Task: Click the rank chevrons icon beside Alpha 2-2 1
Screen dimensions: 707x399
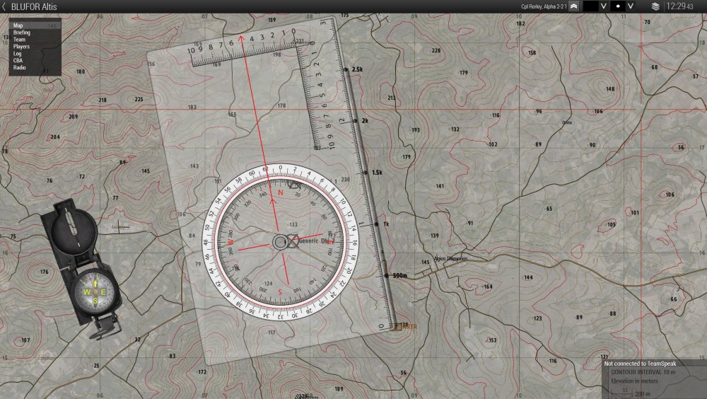Action: coord(573,6)
